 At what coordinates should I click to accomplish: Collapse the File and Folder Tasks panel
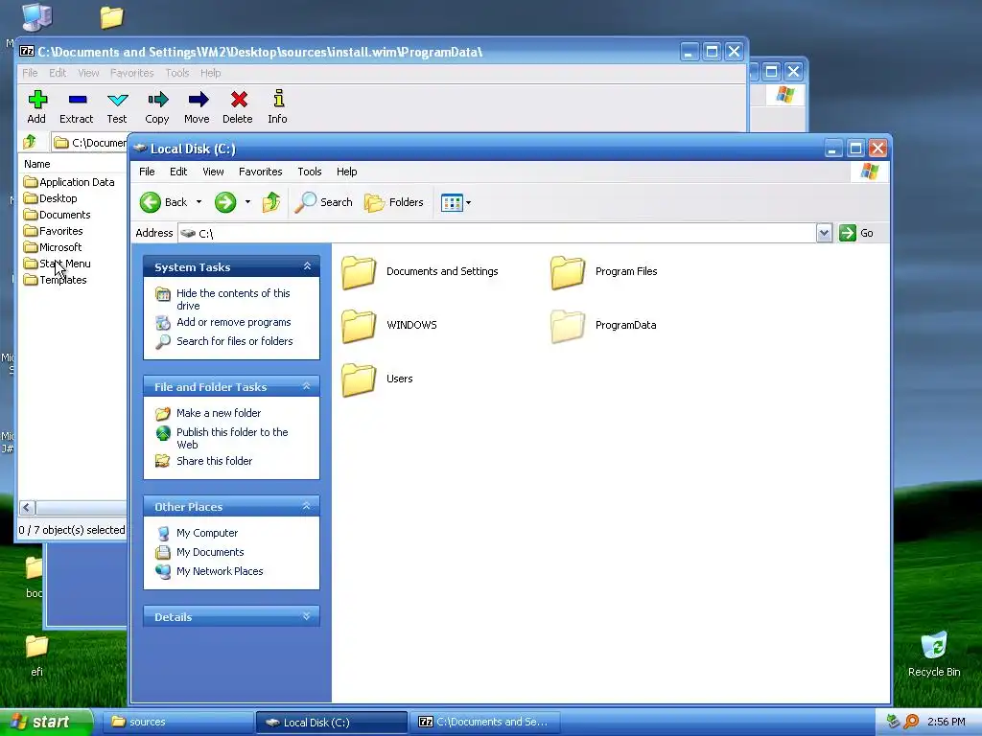point(307,387)
